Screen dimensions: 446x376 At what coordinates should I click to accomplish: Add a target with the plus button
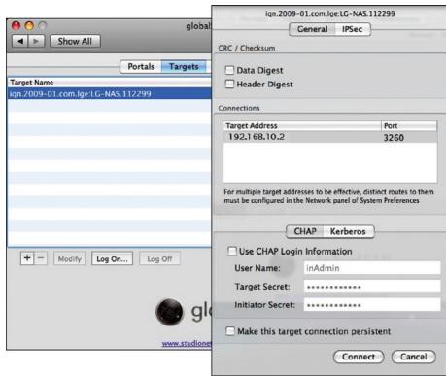27,258
